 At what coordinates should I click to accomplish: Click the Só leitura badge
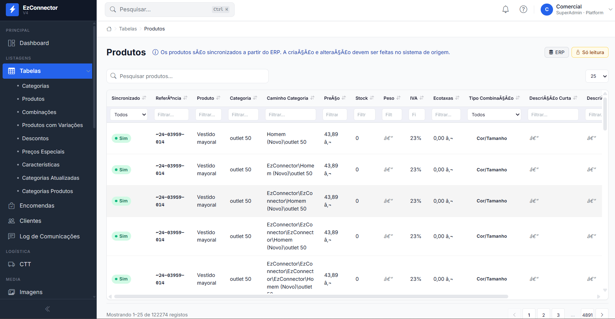click(590, 52)
